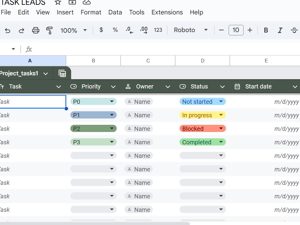This screenshot has width=300, height=225.
Task: Open the Help menu
Action: (196, 12)
